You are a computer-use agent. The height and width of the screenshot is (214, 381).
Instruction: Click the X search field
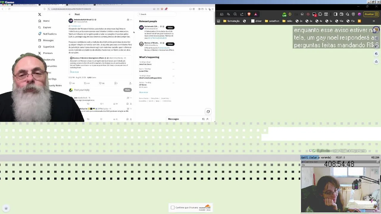[x=157, y=14]
